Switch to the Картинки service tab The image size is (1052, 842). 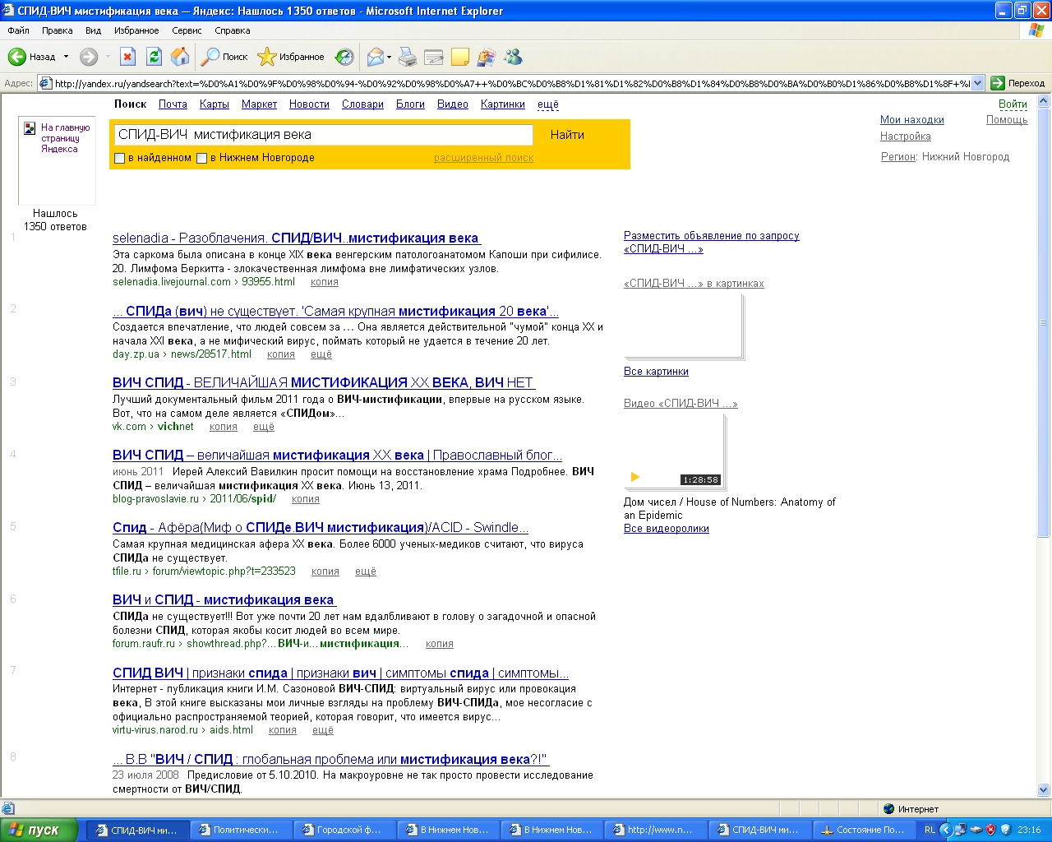coord(503,104)
